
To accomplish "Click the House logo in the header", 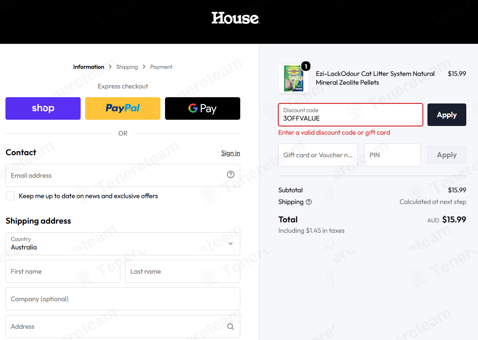I will pos(235,18).
